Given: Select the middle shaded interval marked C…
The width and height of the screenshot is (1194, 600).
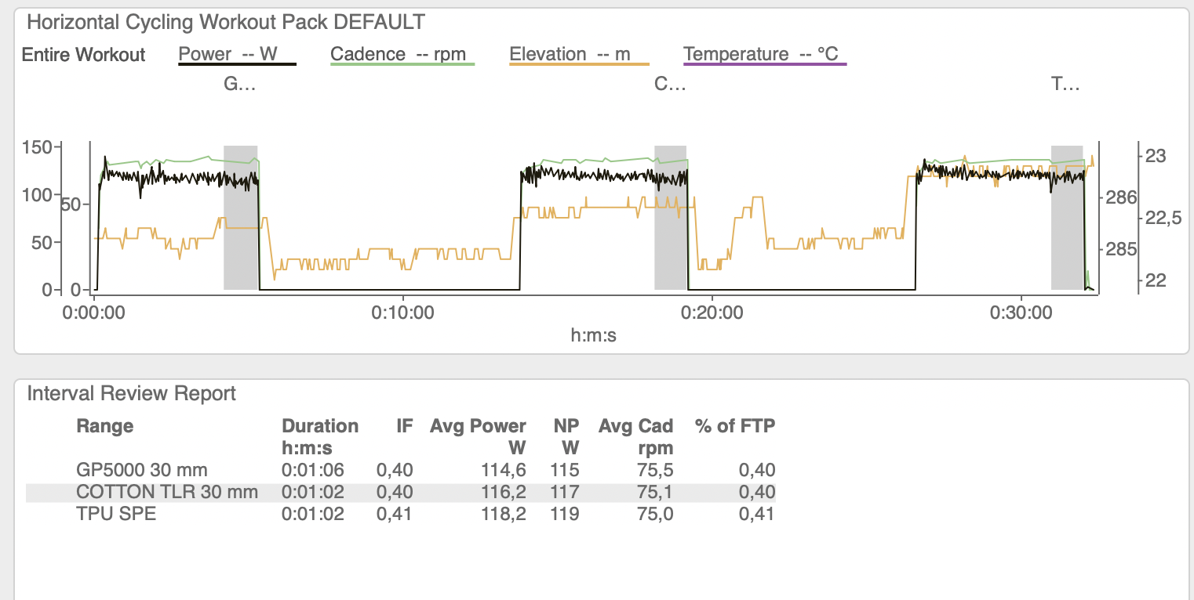Looking at the screenshot, I should (x=670, y=217).
